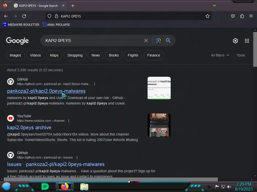Open the Save to Pocket icon
The image size is (257, 192).
[x=233, y=16]
